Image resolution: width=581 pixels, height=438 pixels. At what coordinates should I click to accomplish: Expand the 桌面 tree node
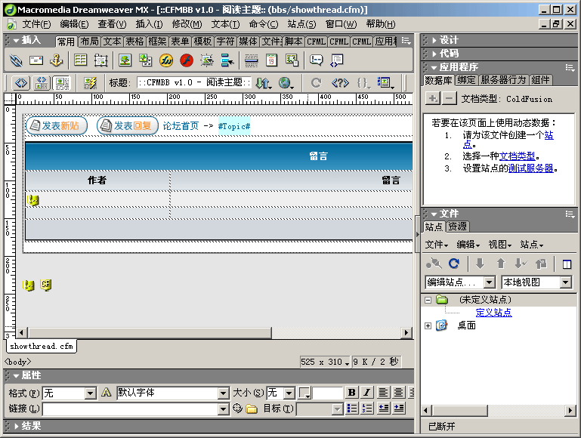[428, 325]
